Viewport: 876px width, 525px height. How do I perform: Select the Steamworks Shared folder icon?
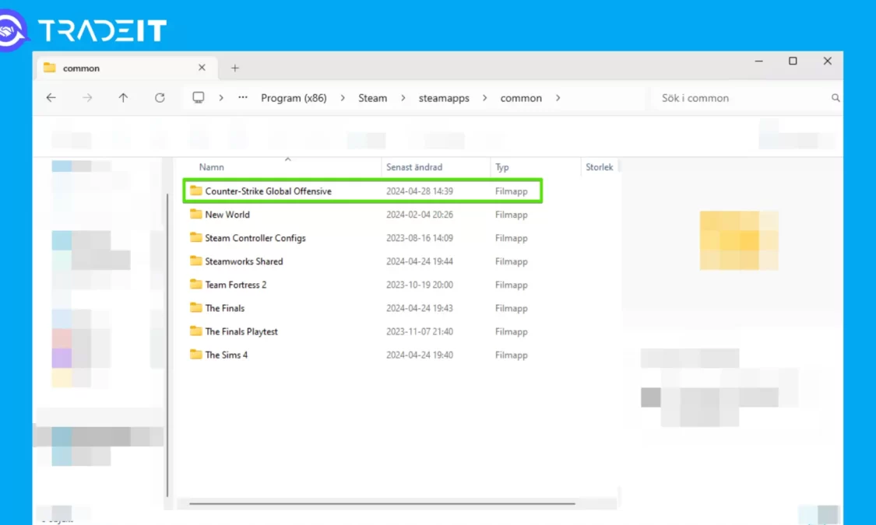pos(195,261)
